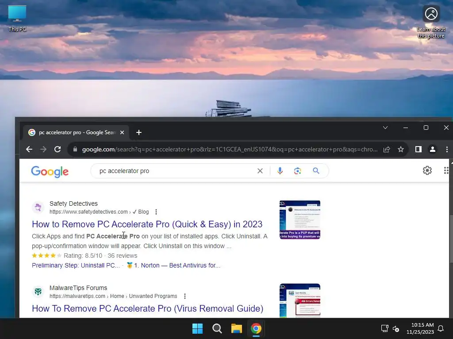Image resolution: width=453 pixels, height=339 pixels.
Task: Click the malwaretips.com URL breadcrumb
Action: [113, 296]
